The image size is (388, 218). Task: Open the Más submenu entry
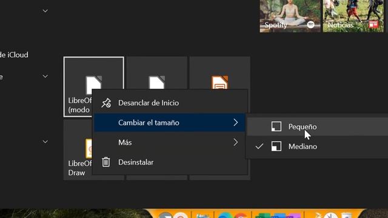point(170,142)
